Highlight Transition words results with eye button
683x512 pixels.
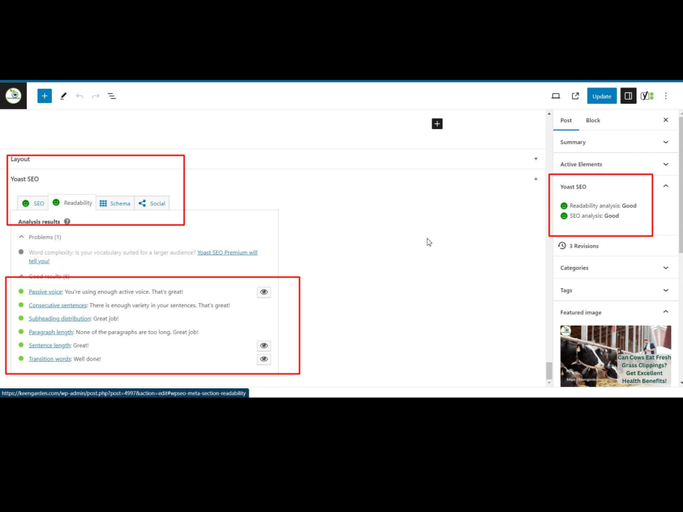pos(264,359)
